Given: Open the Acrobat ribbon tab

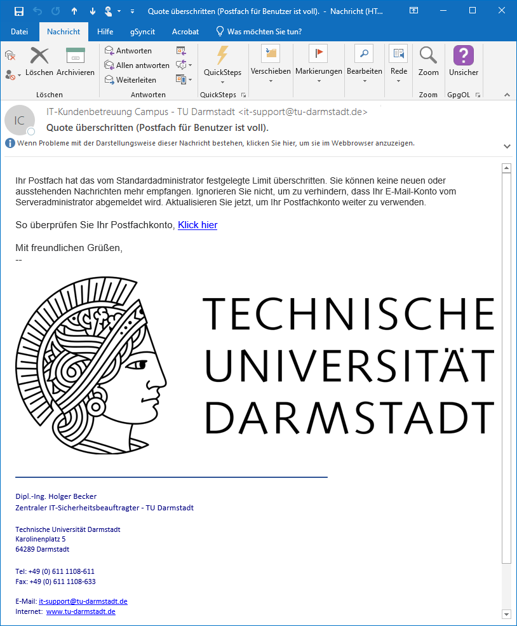Looking at the screenshot, I should point(185,32).
